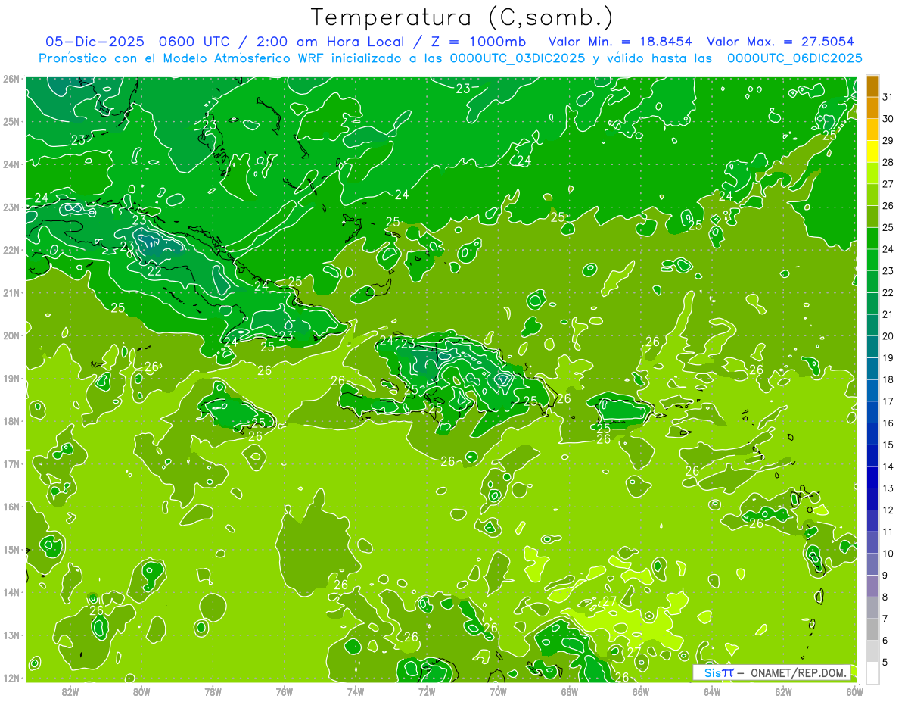Click the "82W" longitude axis label
Viewport: 908px width, 702px height.
(x=70, y=691)
